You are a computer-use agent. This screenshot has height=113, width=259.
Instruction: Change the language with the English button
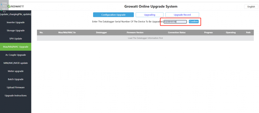pyautogui.click(x=251, y=7)
